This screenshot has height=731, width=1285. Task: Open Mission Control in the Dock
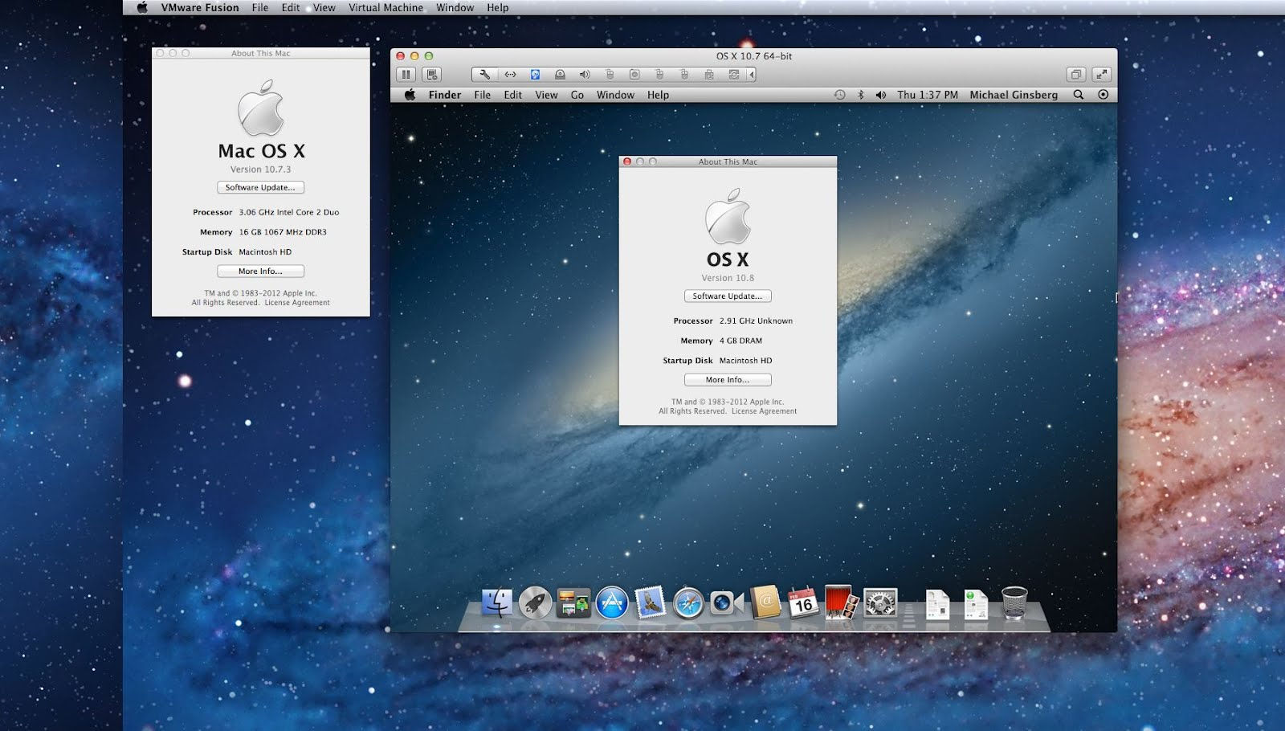pos(573,602)
